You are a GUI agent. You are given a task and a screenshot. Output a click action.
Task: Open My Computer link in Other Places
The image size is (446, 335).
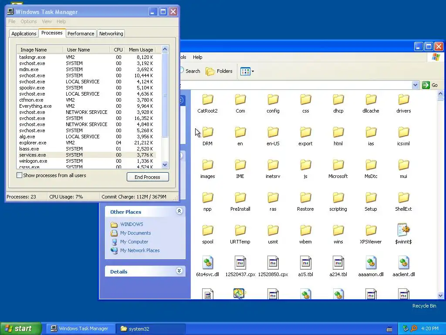[x=134, y=242]
